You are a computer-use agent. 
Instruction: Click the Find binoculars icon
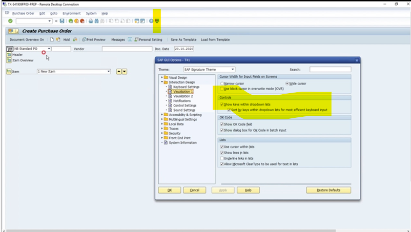pos(96,21)
